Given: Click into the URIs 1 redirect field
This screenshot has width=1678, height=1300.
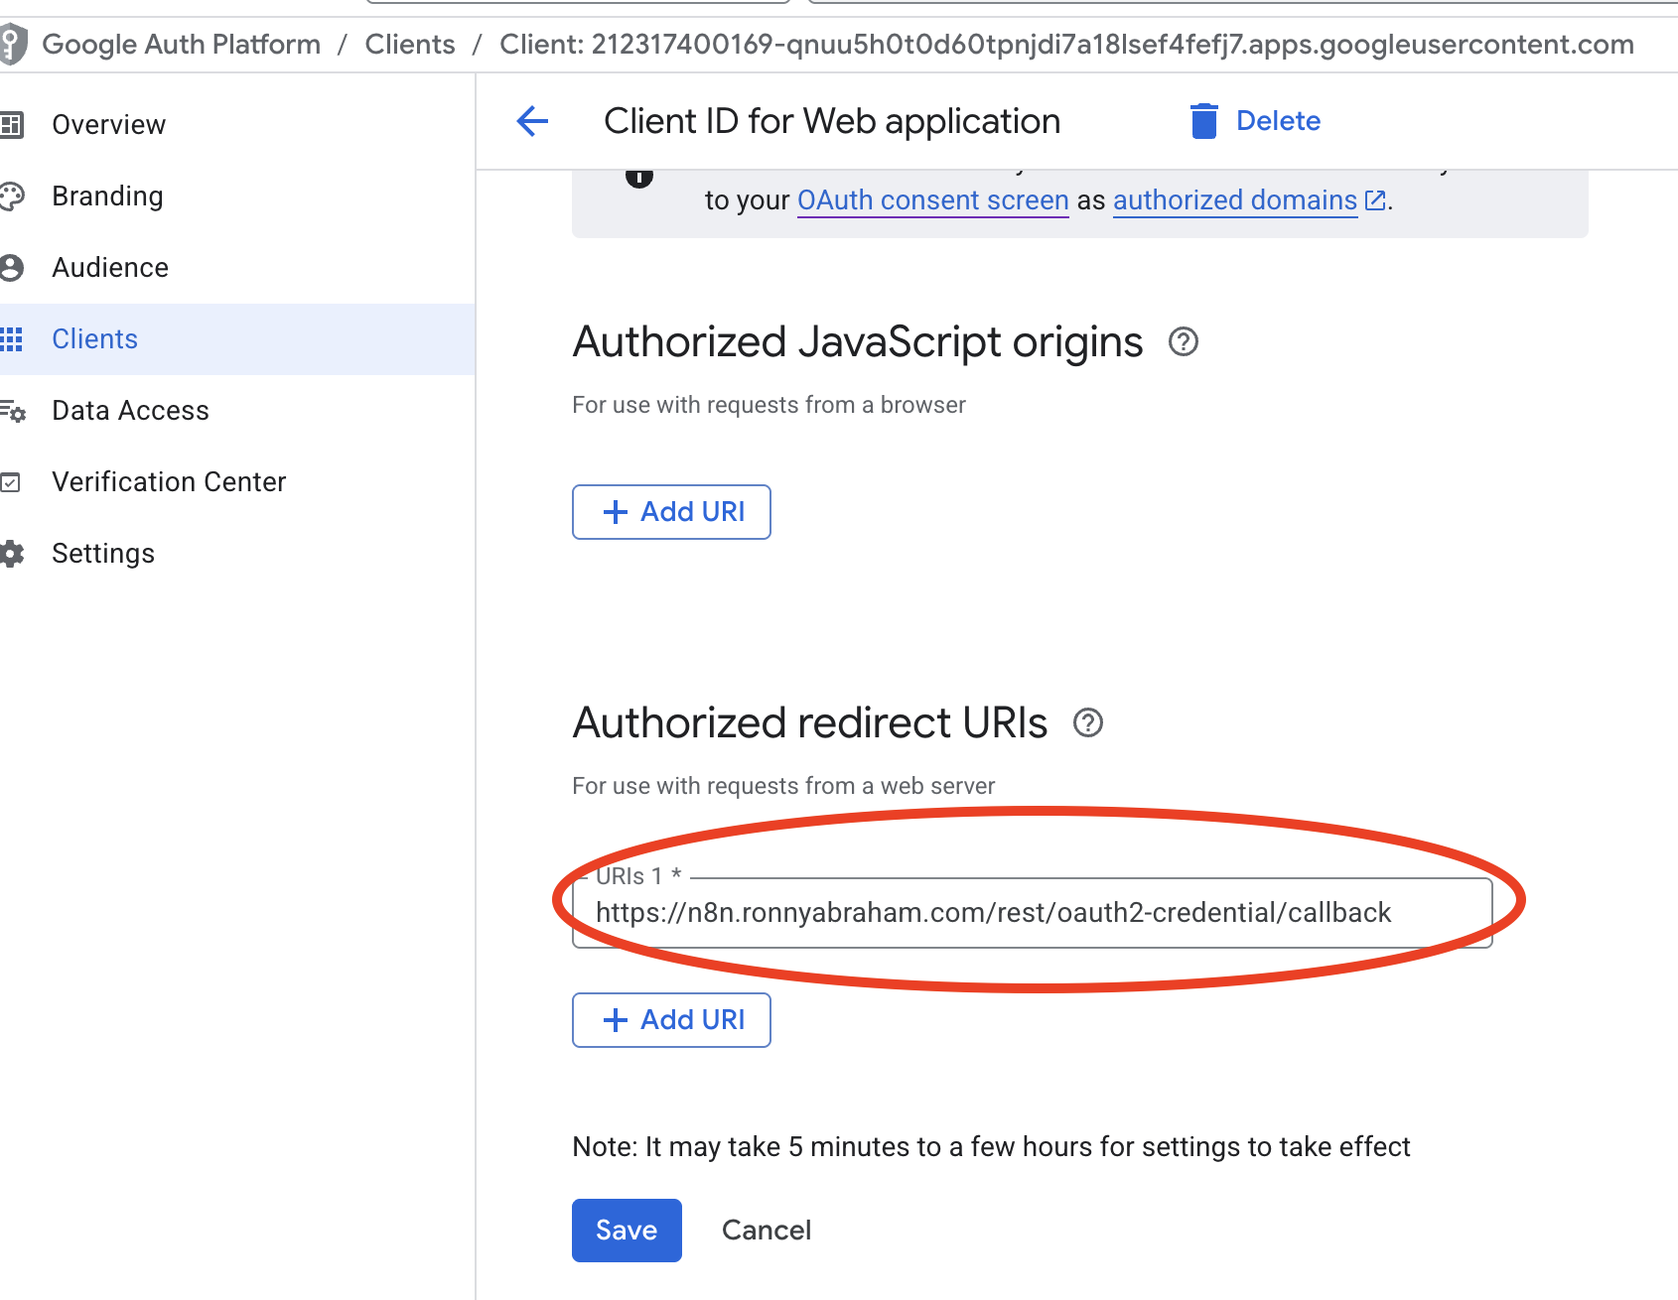Looking at the screenshot, I should point(1031,913).
